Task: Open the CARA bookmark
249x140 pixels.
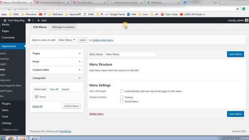Action: pyautogui.click(x=89, y=14)
